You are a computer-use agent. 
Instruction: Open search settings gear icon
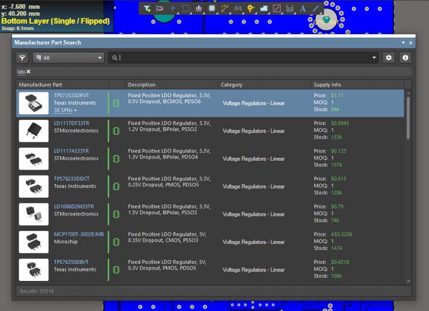(388, 58)
